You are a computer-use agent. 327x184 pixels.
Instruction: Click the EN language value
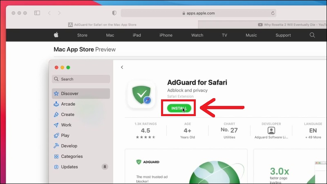pyautogui.click(x=313, y=130)
